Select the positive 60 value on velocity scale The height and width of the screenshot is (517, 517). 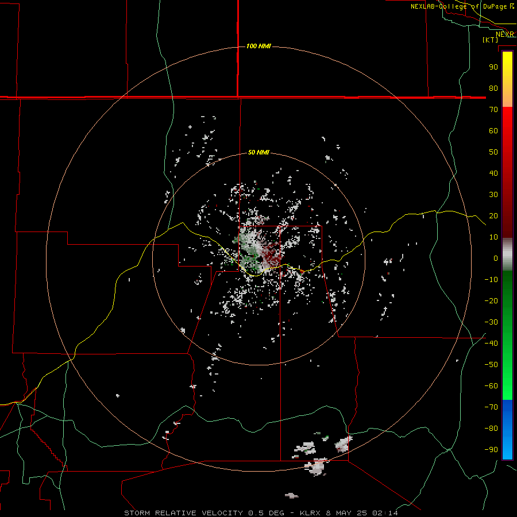[x=493, y=130]
